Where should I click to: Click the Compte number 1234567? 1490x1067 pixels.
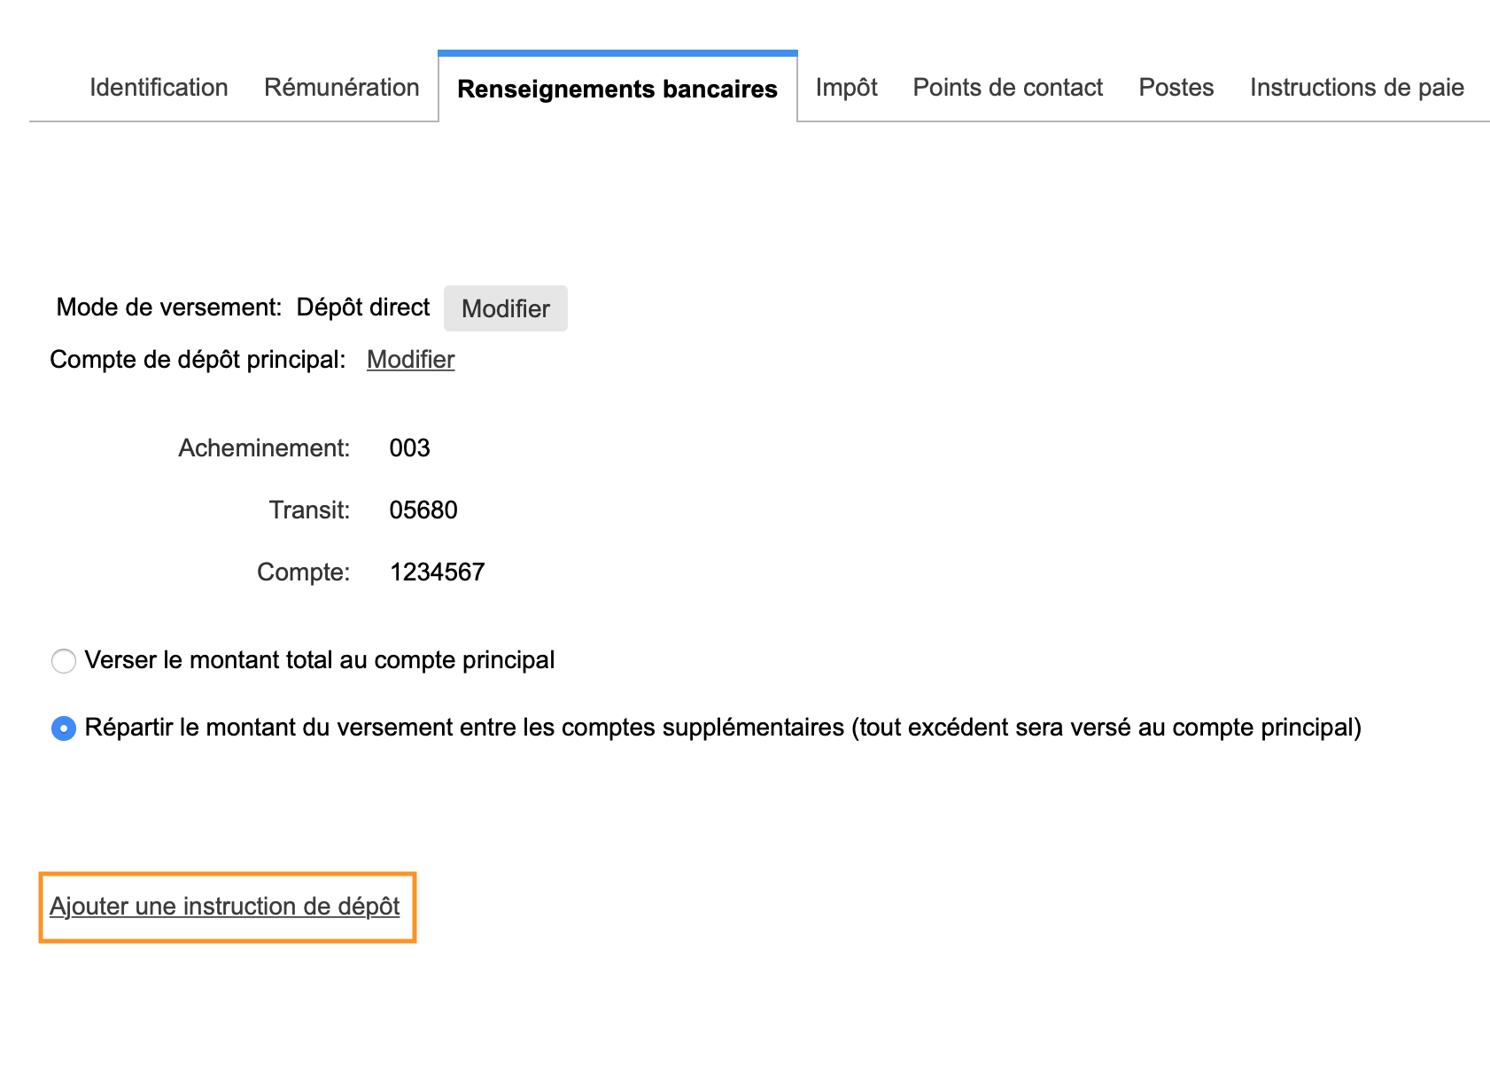[438, 572]
